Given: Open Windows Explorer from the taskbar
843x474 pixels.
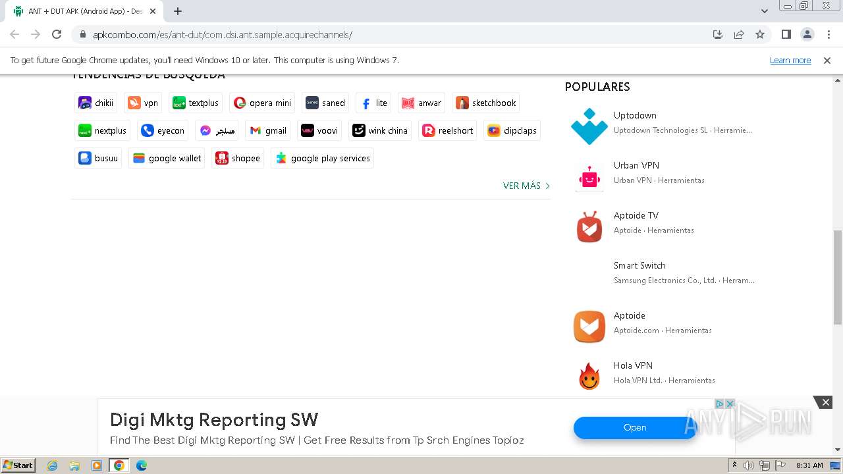Looking at the screenshot, I should tap(74, 465).
